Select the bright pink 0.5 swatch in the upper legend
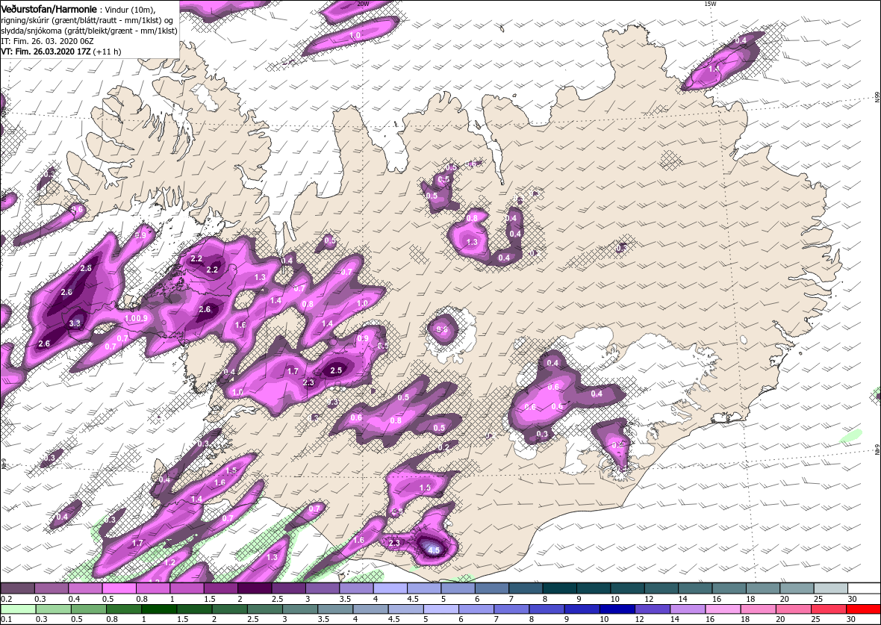The width and height of the screenshot is (881, 625). click(x=119, y=588)
